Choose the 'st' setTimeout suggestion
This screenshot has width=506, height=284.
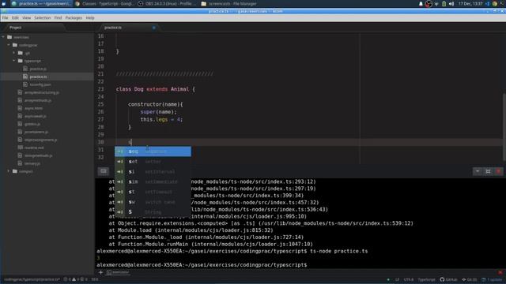(153, 192)
